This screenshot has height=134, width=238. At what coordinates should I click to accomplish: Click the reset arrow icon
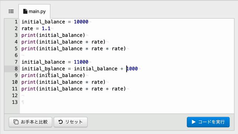click(61, 122)
